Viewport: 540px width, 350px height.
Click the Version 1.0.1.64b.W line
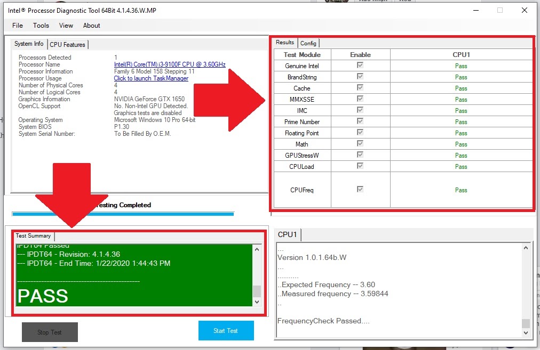click(x=312, y=257)
